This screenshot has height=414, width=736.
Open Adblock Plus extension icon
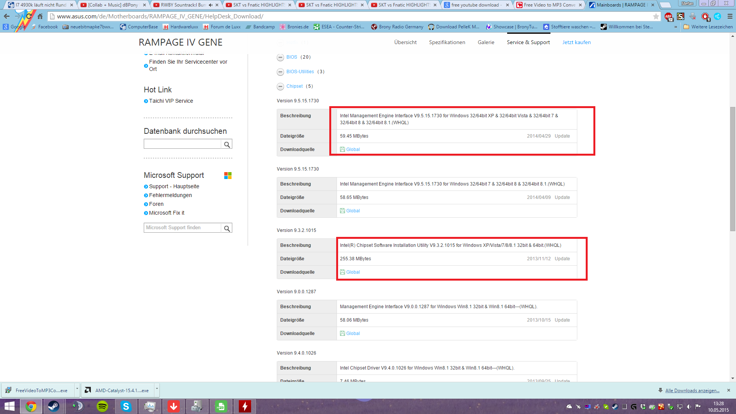pos(668,16)
